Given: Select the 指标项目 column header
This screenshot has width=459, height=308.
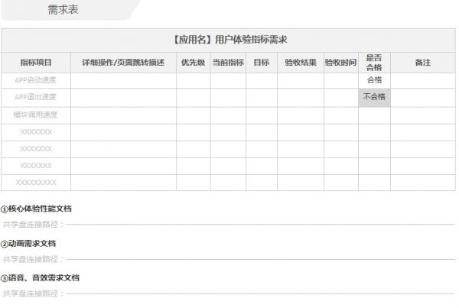Looking at the screenshot, I should (x=36, y=63).
